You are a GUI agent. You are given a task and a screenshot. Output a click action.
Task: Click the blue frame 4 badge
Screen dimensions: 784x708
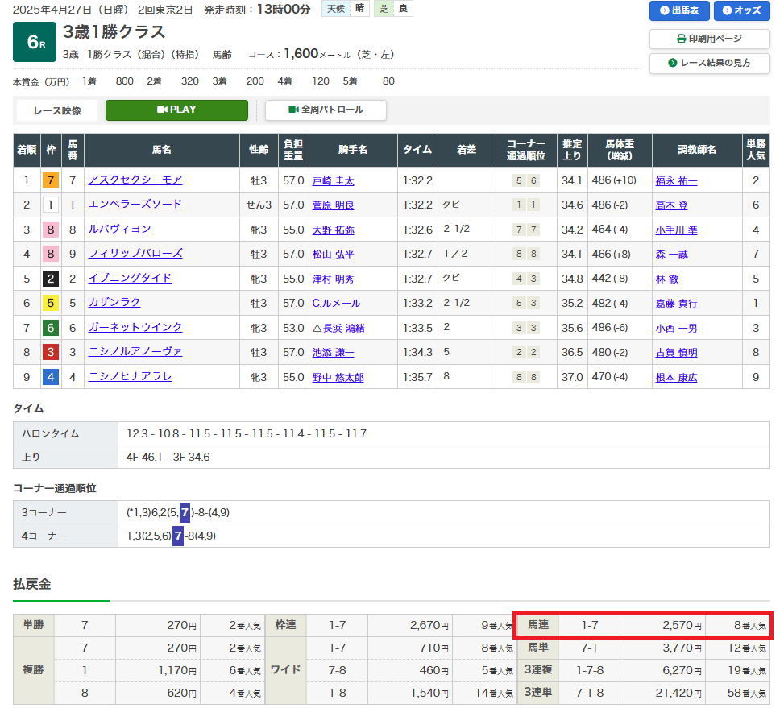[x=51, y=377]
